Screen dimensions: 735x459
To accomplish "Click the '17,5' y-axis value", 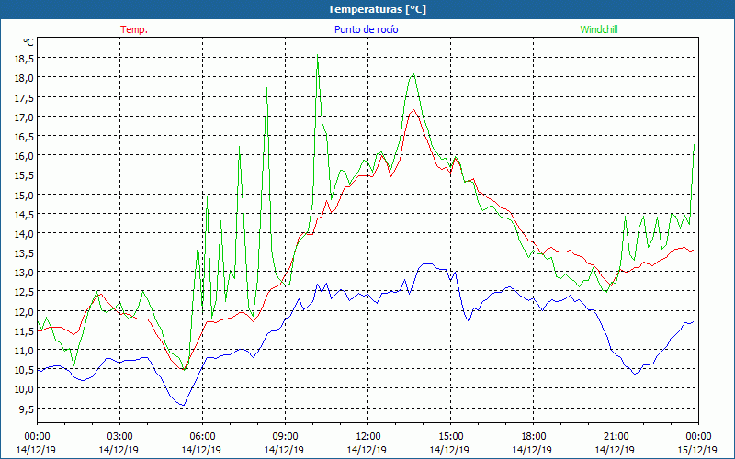I will click(x=25, y=97).
